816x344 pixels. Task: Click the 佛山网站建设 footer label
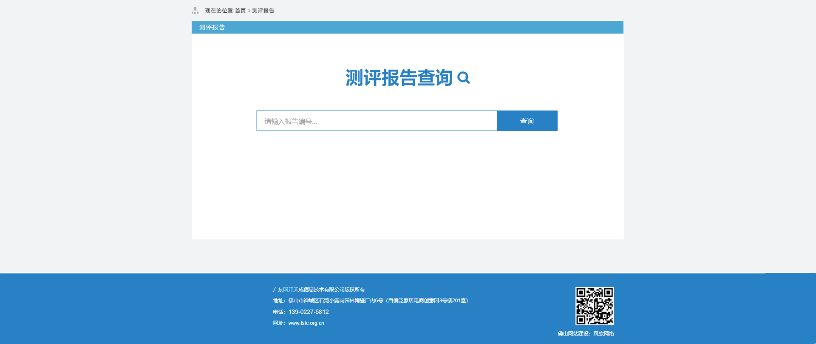(573, 334)
